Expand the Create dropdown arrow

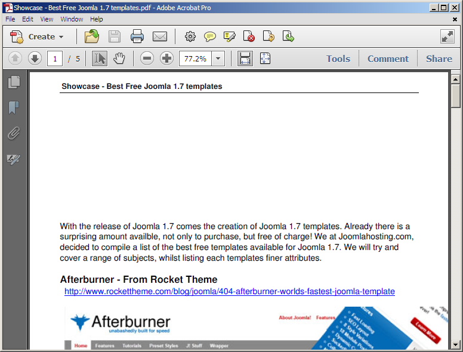[61, 37]
